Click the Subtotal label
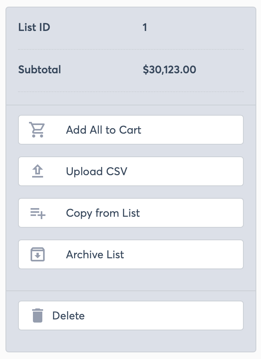This screenshot has width=261, height=359. (40, 70)
